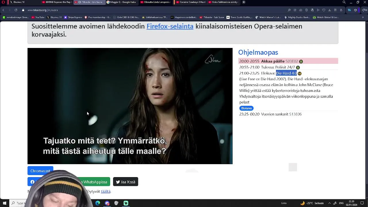The height and width of the screenshot is (207, 368).
Task: Open the easy setup lines icon
Action: tap(335, 10)
